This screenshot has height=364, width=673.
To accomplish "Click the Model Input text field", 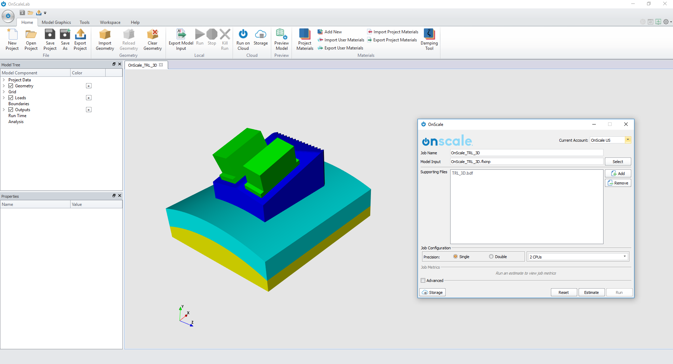I will pyautogui.click(x=527, y=162).
